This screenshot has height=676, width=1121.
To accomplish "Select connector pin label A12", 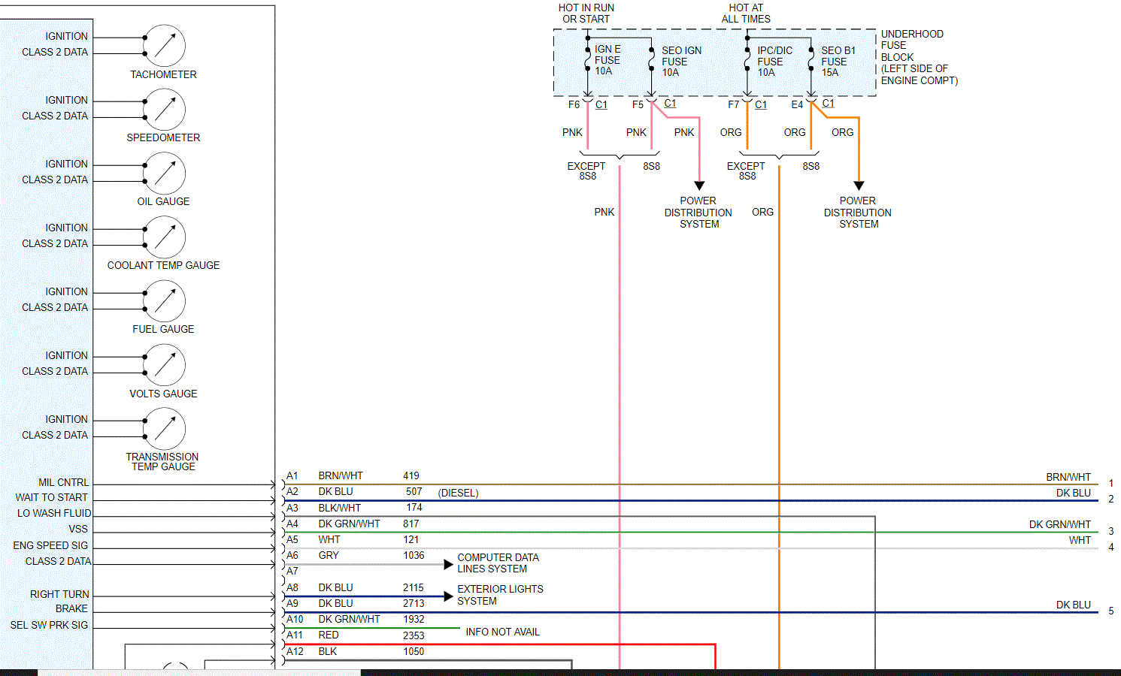I will pos(295,651).
